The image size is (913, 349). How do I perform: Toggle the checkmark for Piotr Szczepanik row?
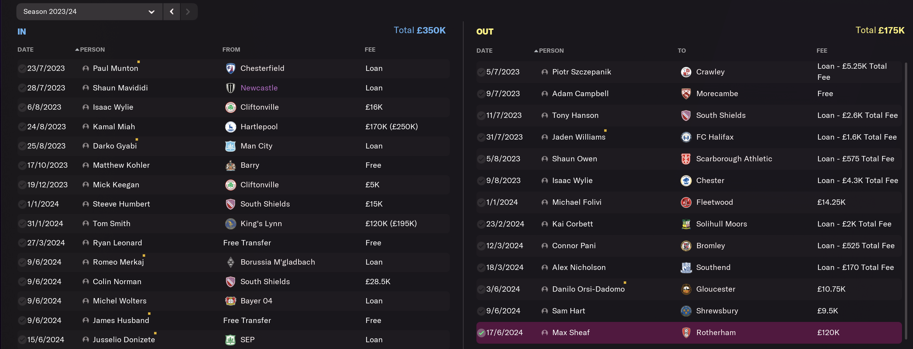pos(481,72)
